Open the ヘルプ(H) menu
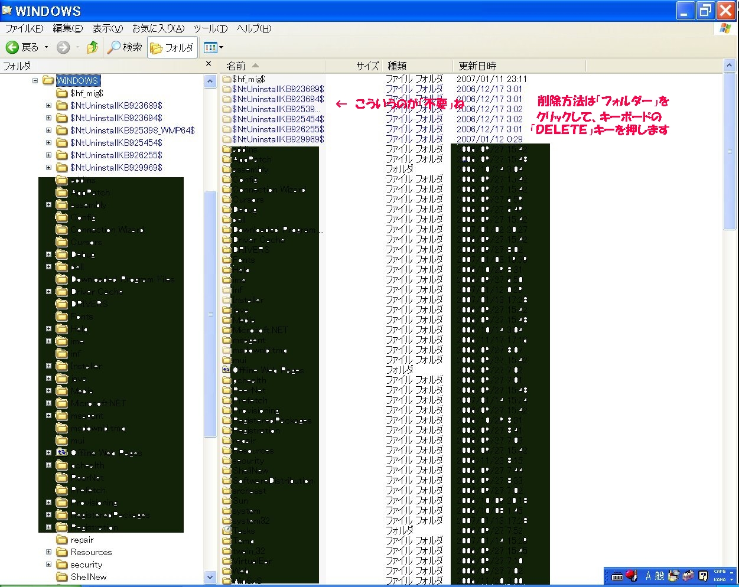This screenshot has height=587, width=739. [254, 28]
